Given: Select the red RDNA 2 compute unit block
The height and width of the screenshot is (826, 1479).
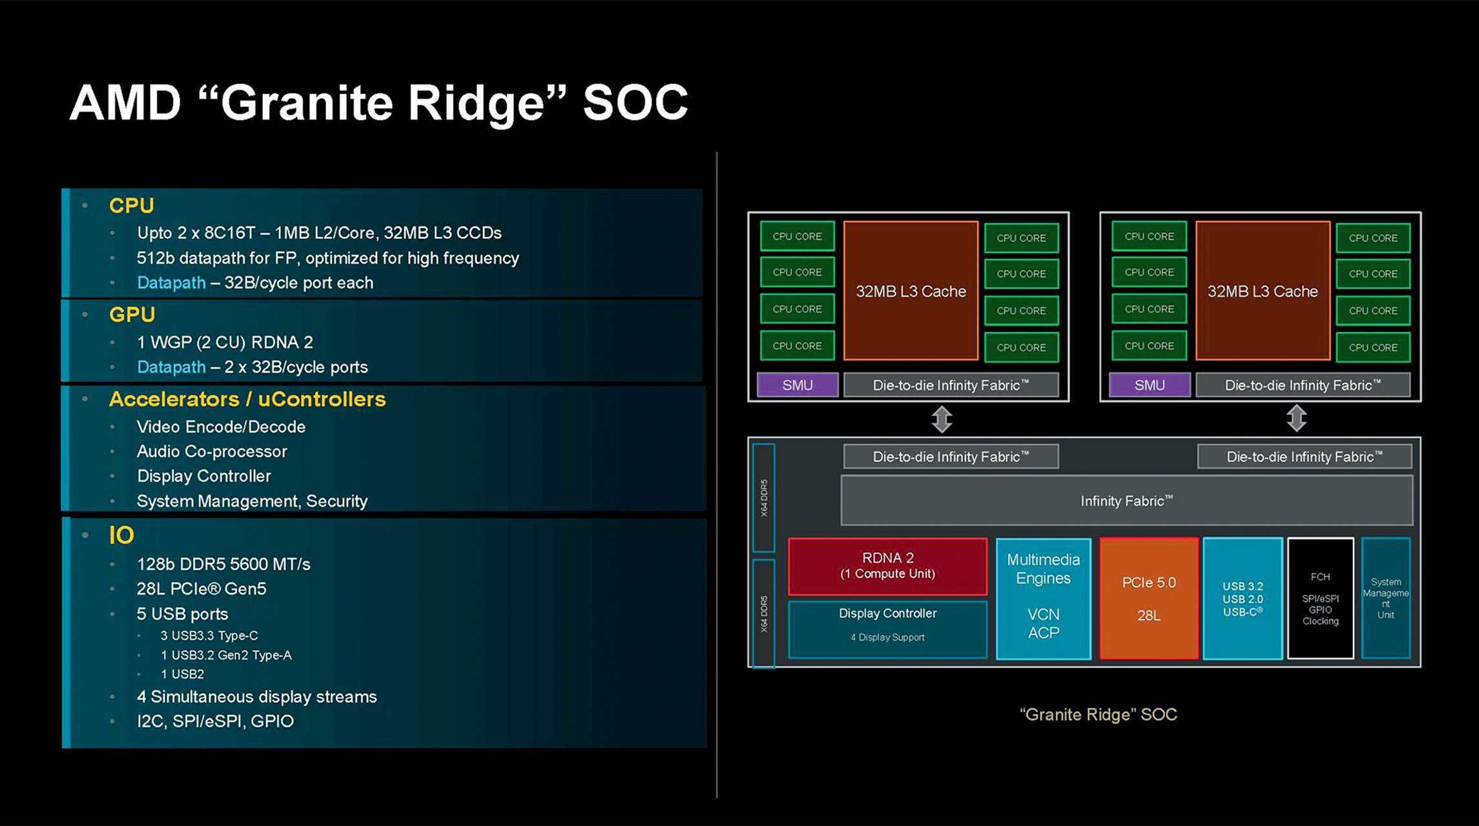Looking at the screenshot, I should tap(887, 566).
